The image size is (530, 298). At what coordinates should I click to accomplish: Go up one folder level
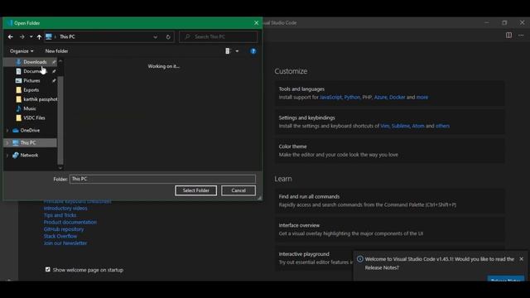coord(39,36)
